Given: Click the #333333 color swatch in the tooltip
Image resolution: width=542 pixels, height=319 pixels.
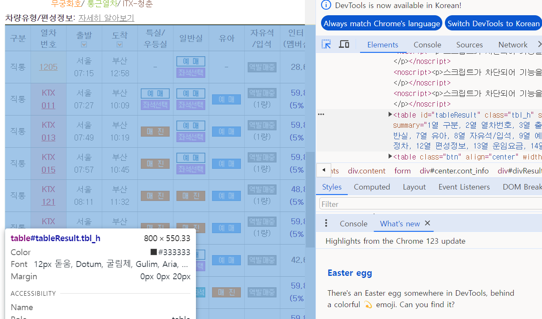Looking at the screenshot, I should point(154,252).
